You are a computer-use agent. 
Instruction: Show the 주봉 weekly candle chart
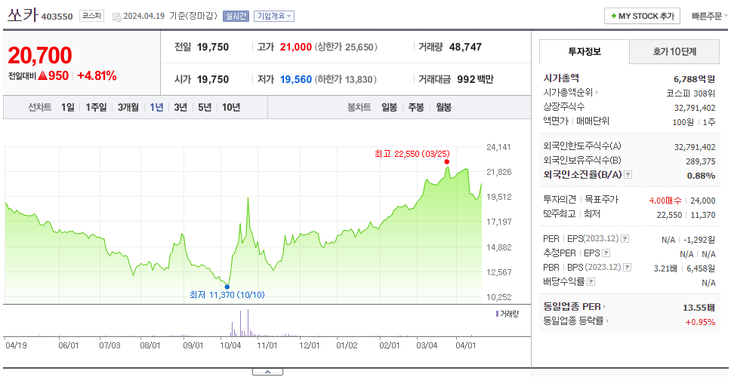click(x=416, y=108)
